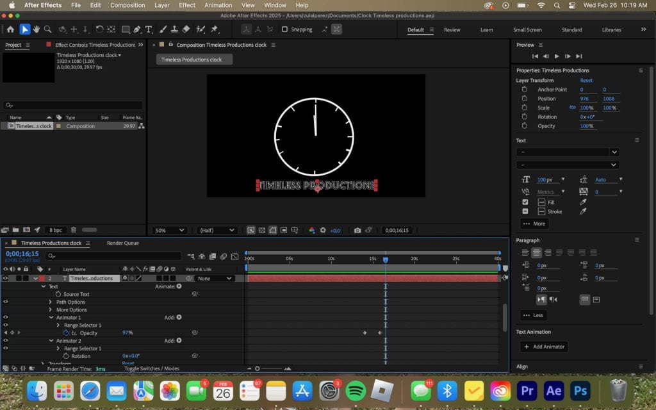Expand the Path Options property group
The width and height of the screenshot is (656, 410).
[x=51, y=302]
